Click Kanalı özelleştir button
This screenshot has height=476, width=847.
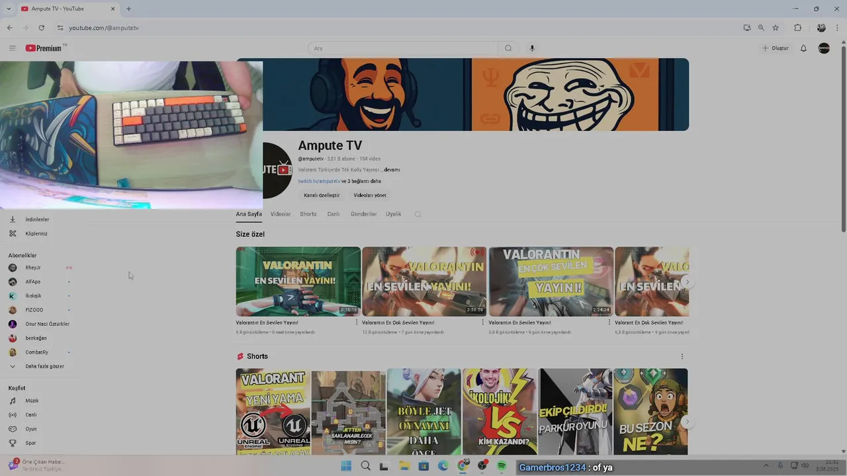tap(322, 195)
